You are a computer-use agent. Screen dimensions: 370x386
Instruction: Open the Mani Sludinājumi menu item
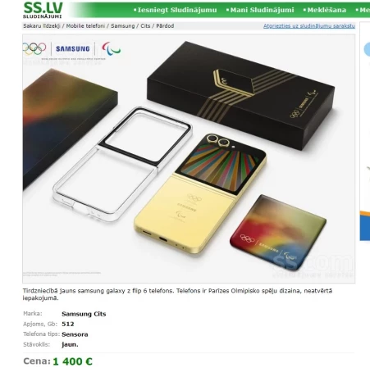[x=260, y=10]
